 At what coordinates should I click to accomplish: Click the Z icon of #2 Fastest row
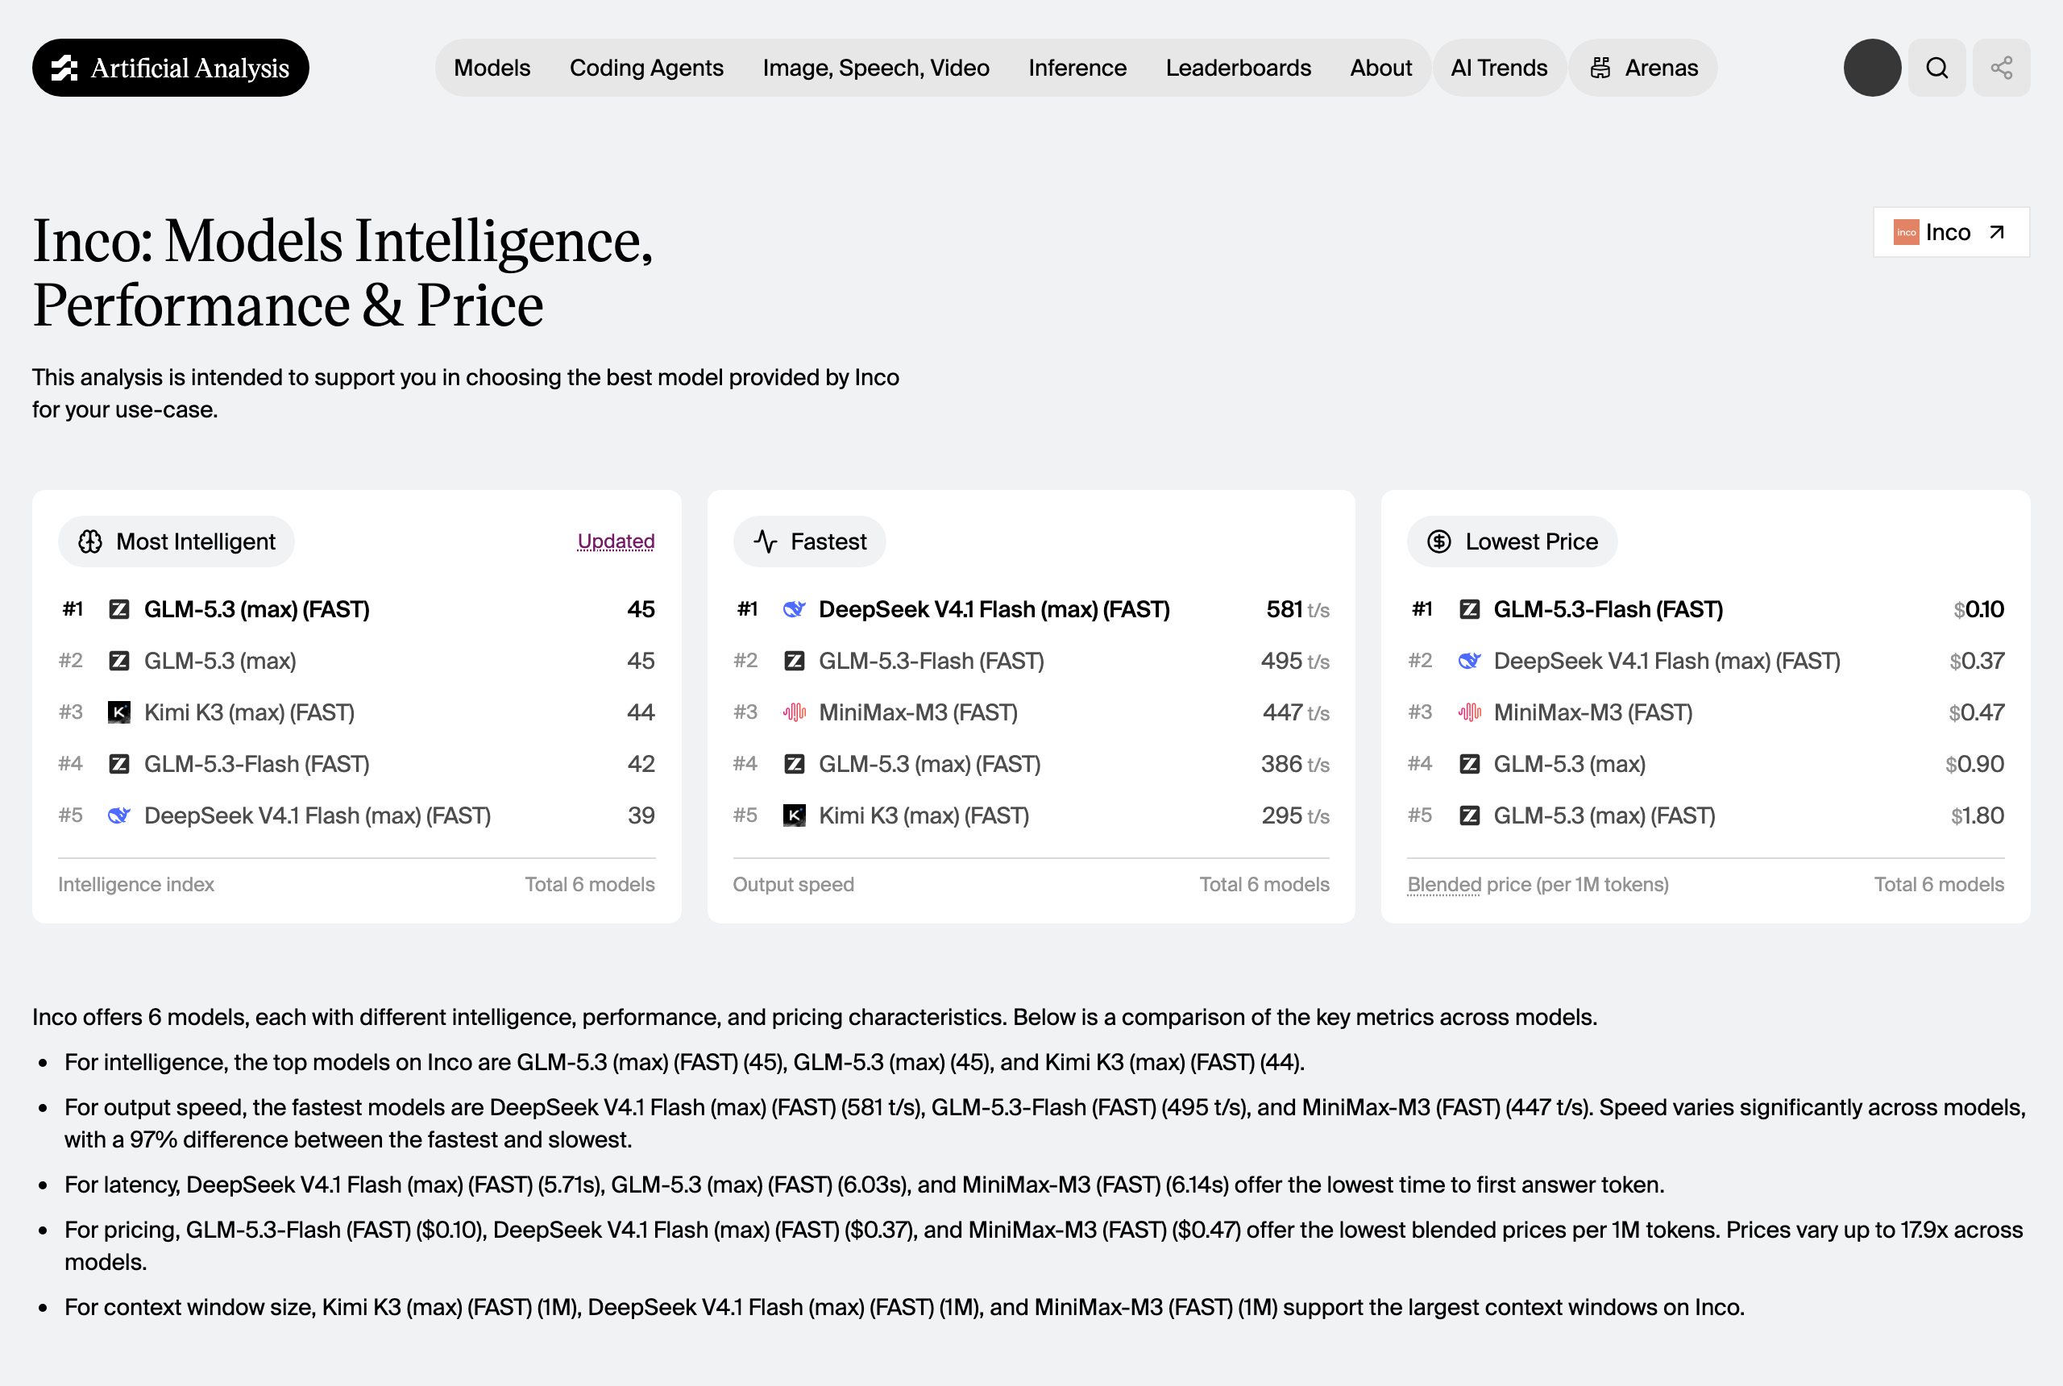pos(794,662)
